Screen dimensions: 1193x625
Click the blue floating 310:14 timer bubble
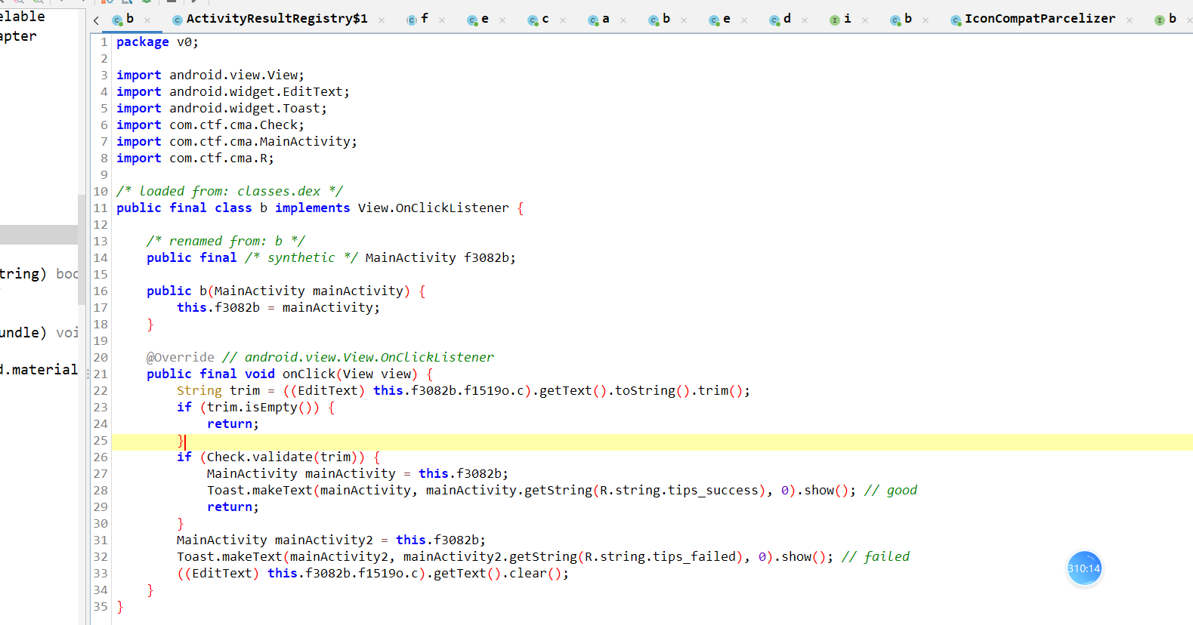tap(1084, 568)
